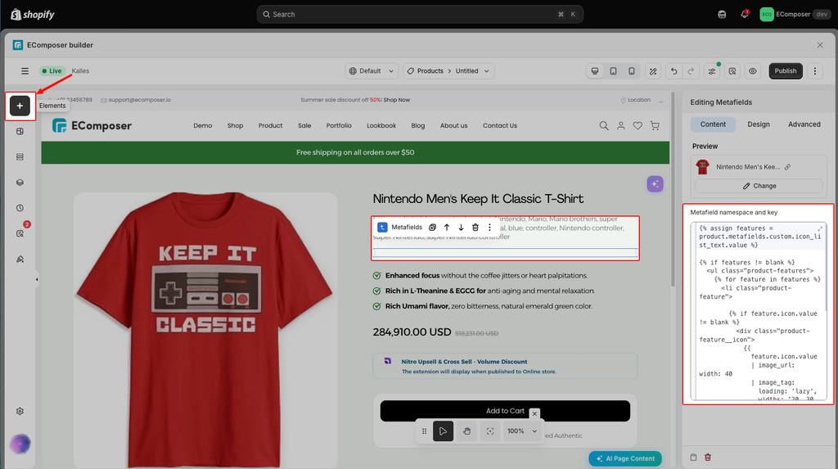This screenshot has height=469, width=838.
Task: Duplicate the Metafields element
Action: pos(432,228)
